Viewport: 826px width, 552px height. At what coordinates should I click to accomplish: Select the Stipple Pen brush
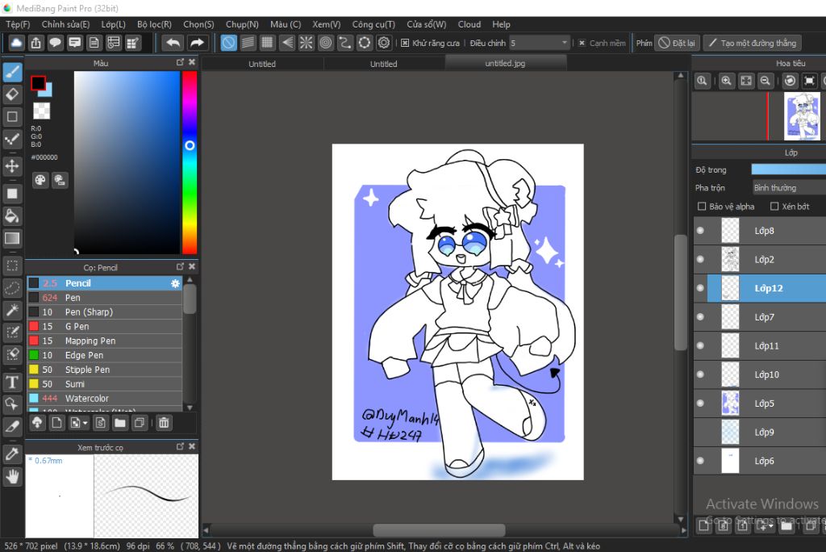(104, 370)
